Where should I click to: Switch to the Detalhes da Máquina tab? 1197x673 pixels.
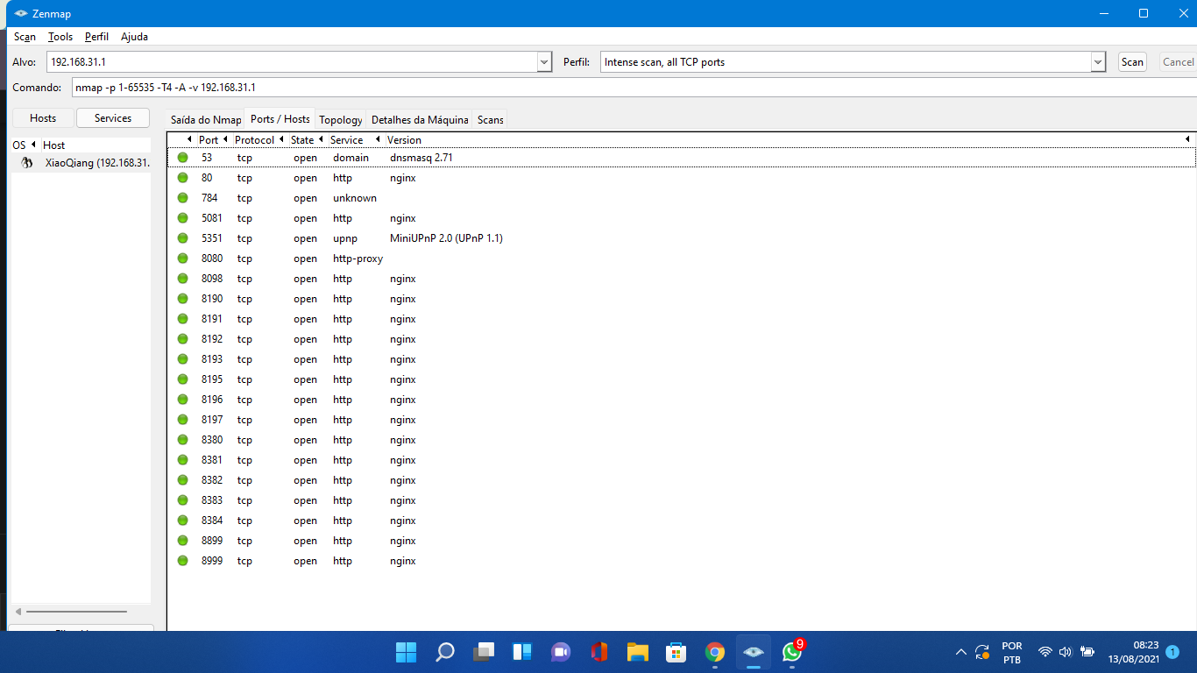coord(420,120)
